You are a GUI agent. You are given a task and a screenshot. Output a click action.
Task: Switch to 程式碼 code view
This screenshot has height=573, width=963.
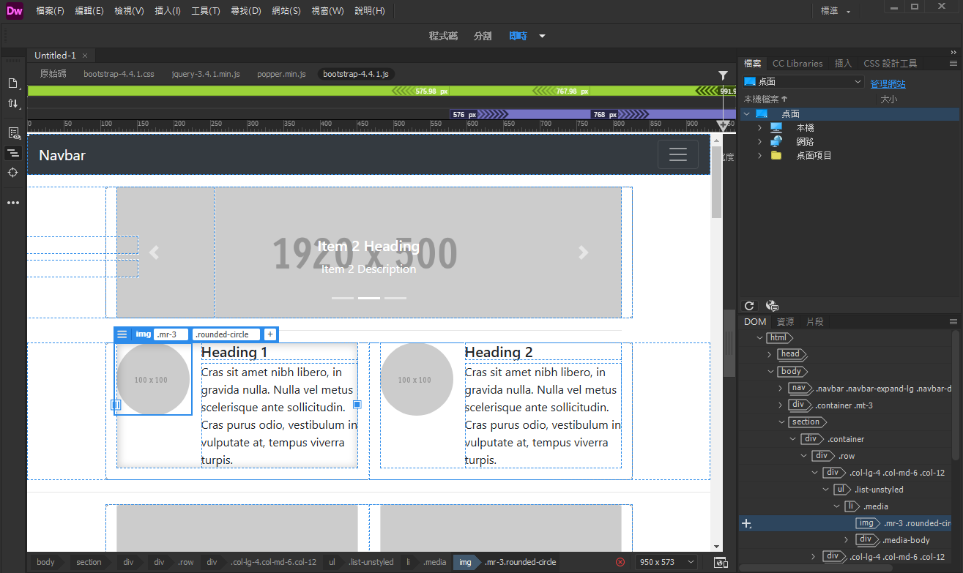tap(443, 36)
